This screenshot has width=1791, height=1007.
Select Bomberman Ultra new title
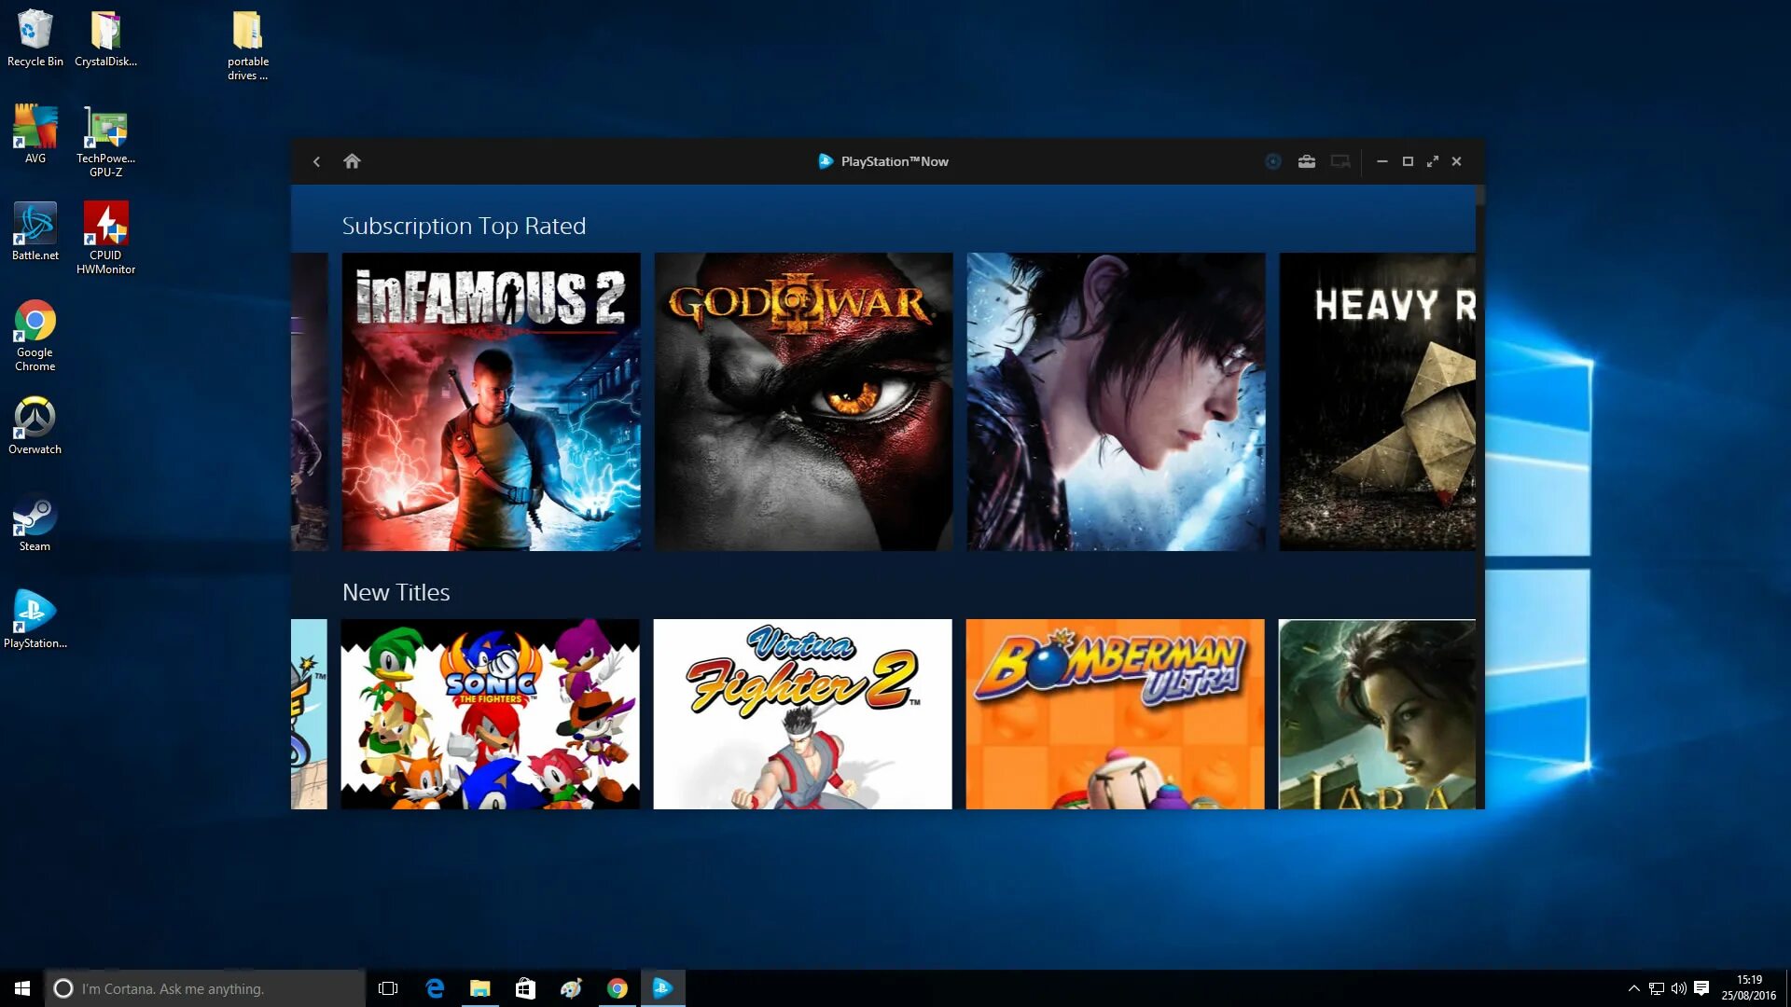coord(1115,713)
